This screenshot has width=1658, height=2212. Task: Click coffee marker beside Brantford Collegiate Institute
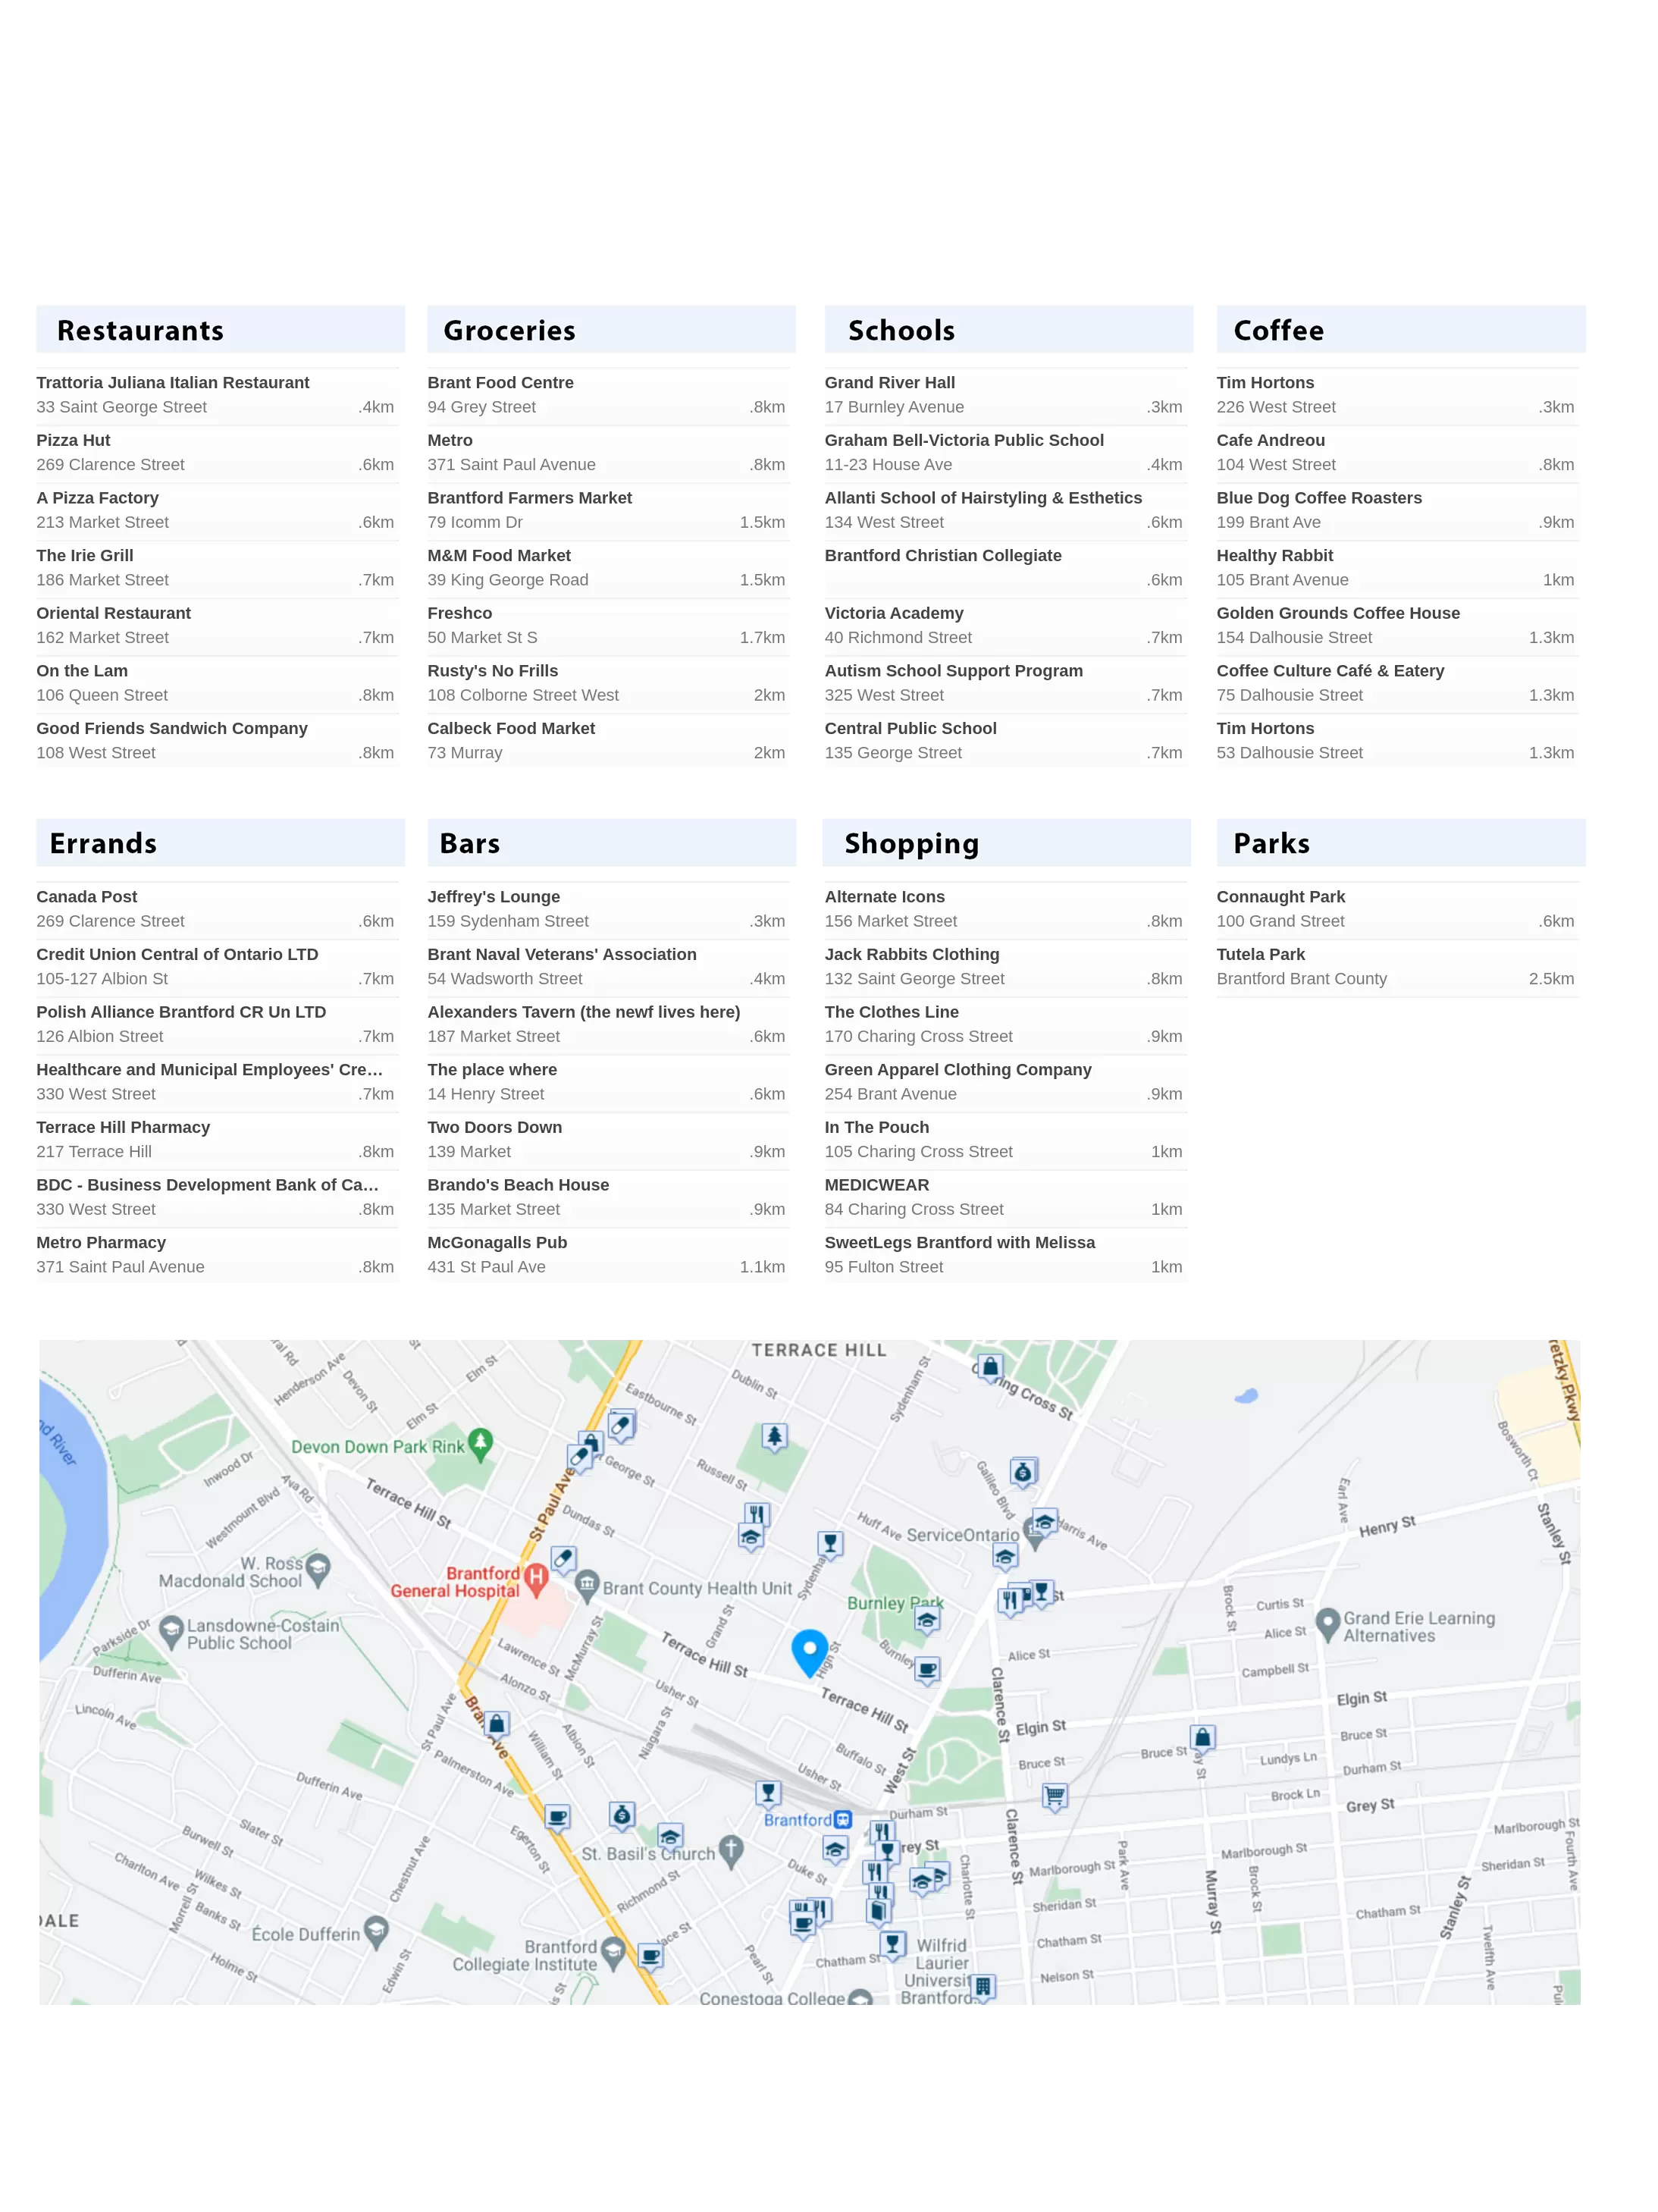pos(650,1955)
